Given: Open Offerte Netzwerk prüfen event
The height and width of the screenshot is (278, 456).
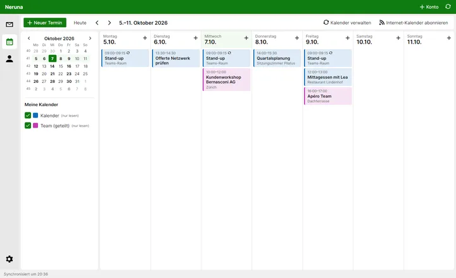Looking at the screenshot, I should click(176, 58).
